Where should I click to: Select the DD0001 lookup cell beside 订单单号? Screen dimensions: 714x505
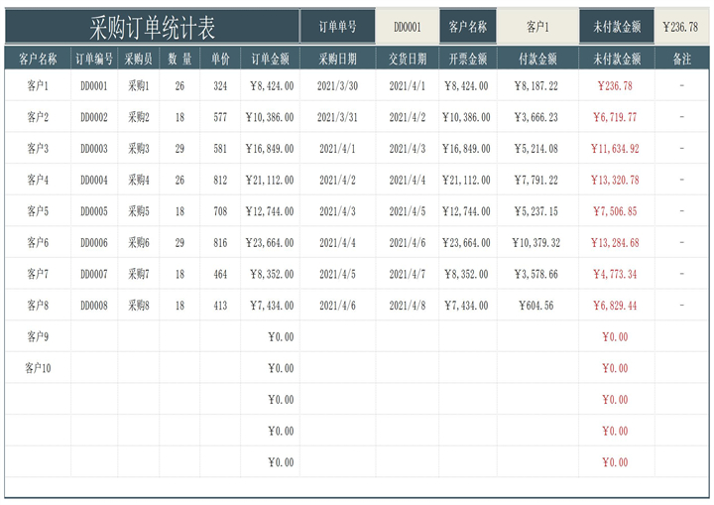[x=407, y=27]
